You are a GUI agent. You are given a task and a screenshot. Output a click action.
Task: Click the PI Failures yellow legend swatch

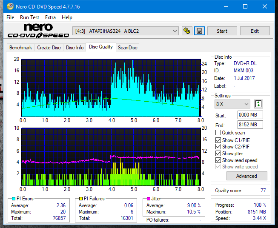pyautogui.click(x=81, y=199)
